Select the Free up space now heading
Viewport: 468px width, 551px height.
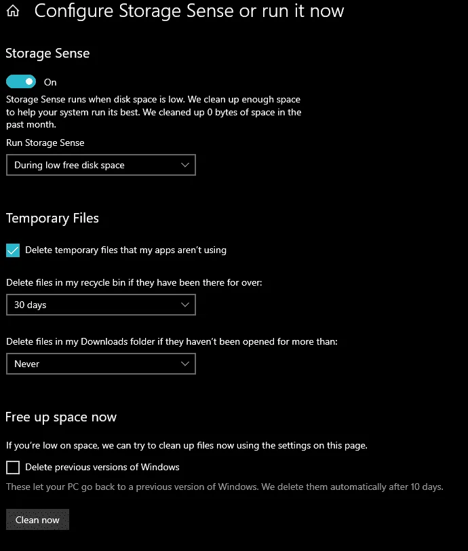click(61, 417)
